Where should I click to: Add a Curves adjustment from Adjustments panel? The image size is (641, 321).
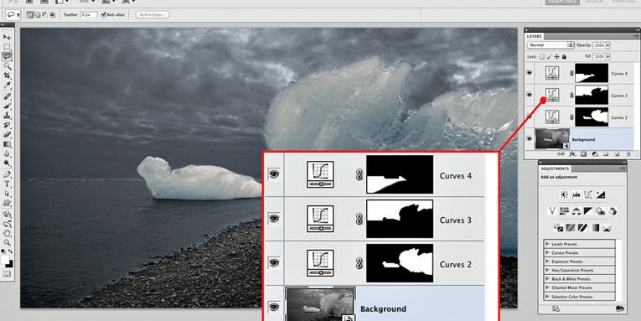[x=589, y=194]
